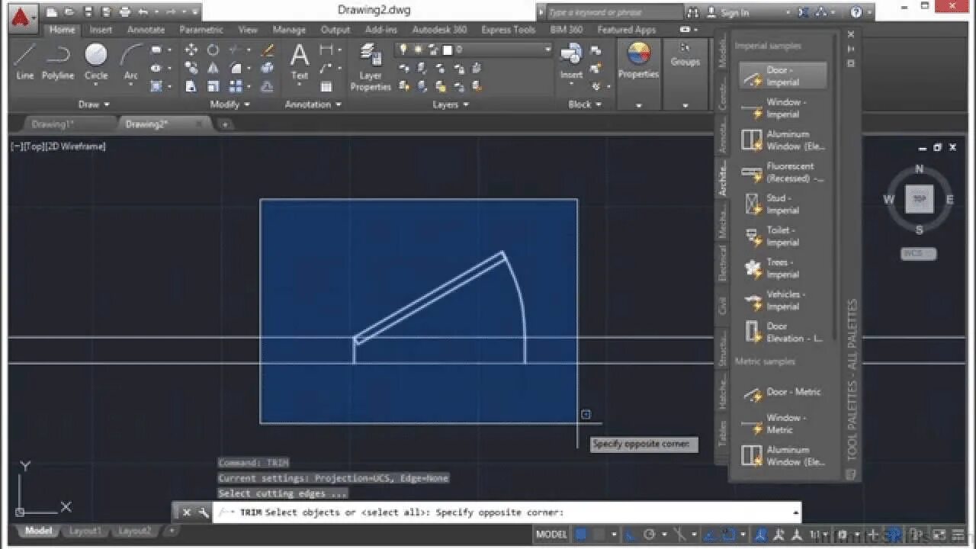Open the Insert ribbon tab
The width and height of the screenshot is (976, 549).
(x=101, y=30)
